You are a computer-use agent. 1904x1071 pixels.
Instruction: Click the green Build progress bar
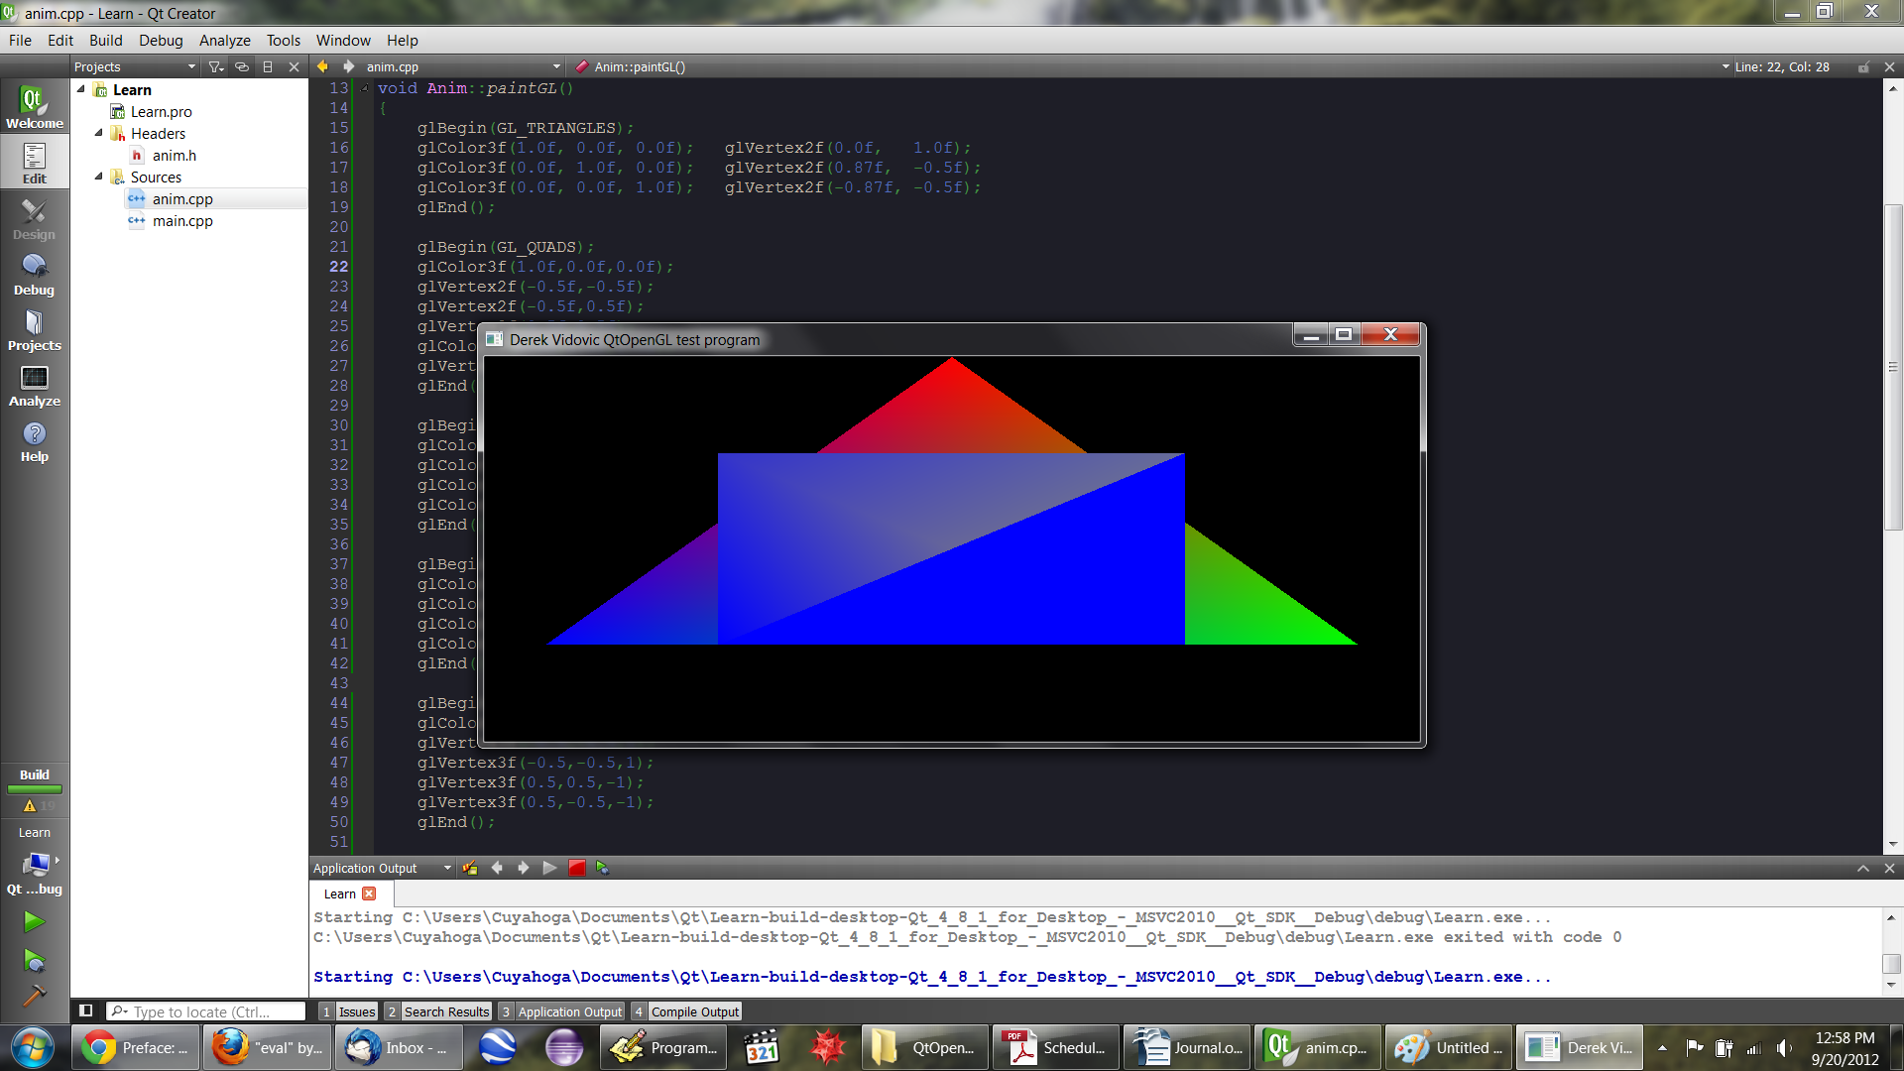(x=34, y=789)
